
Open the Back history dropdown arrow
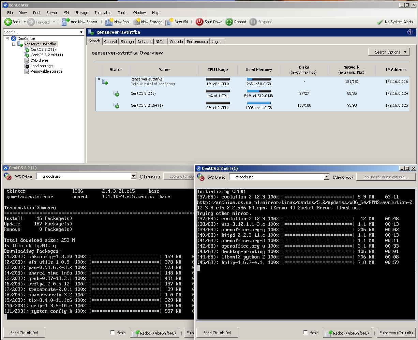[x=24, y=22]
